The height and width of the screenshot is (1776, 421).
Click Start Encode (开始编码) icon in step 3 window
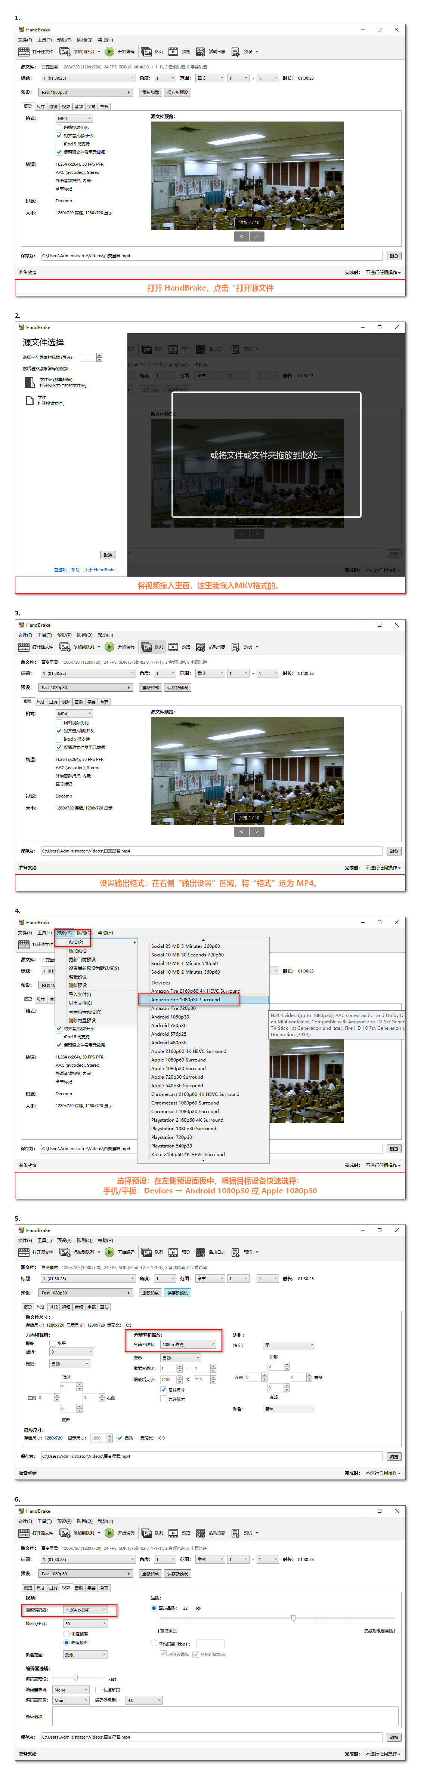[x=109, y=647]
